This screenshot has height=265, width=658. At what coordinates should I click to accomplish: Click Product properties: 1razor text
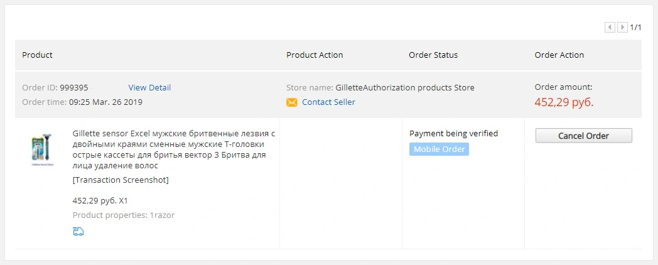coord(123,215)
